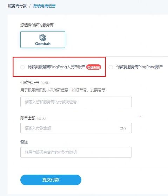The height and width of the screenshot is (196, 168).
Task: Click the Gembah name text under logo
Action: [x=43, y=44]
